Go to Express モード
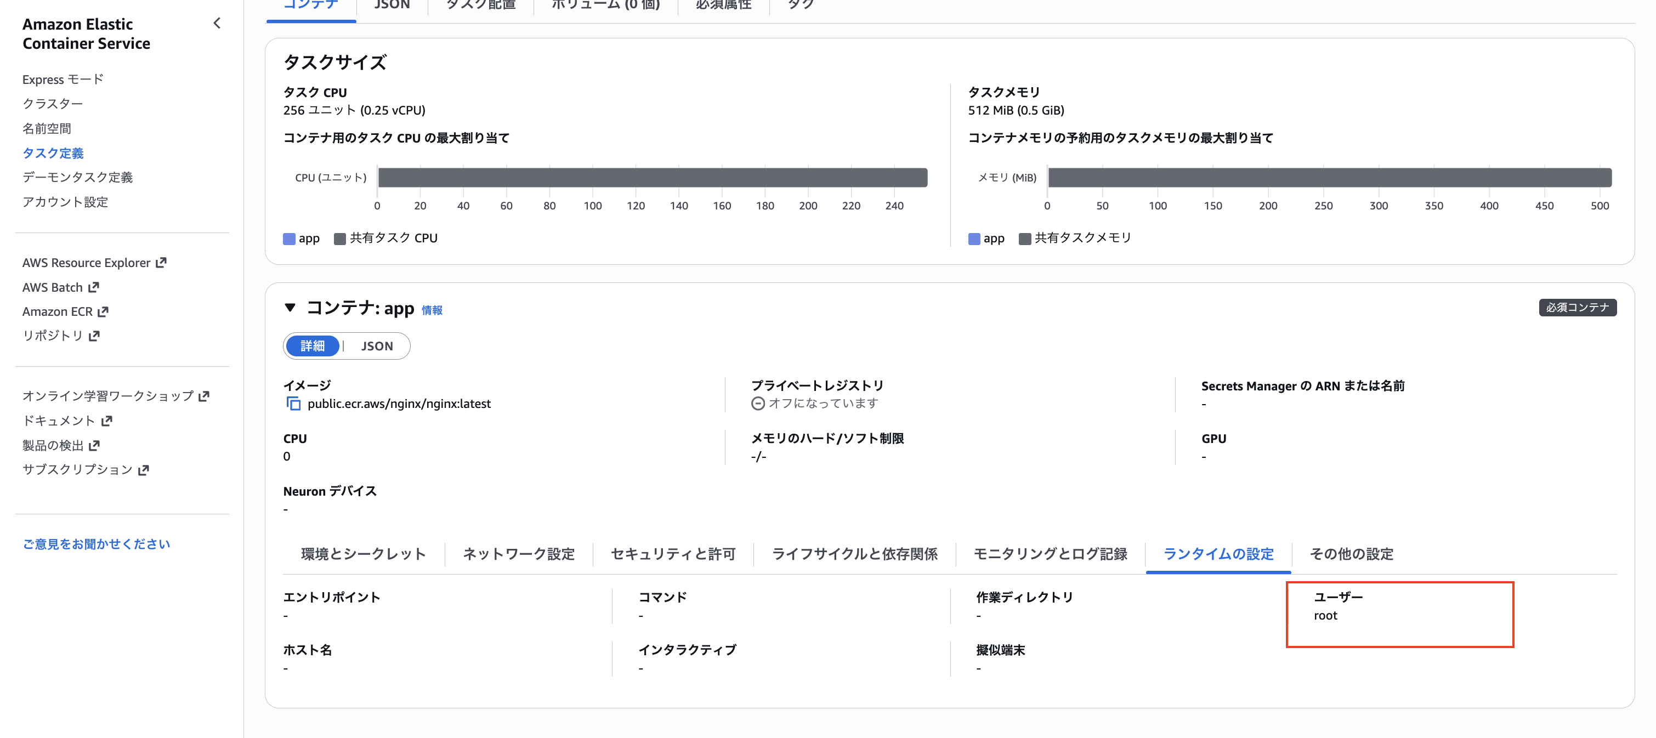Screen dimensions: 1656x738 click(63, 79)
